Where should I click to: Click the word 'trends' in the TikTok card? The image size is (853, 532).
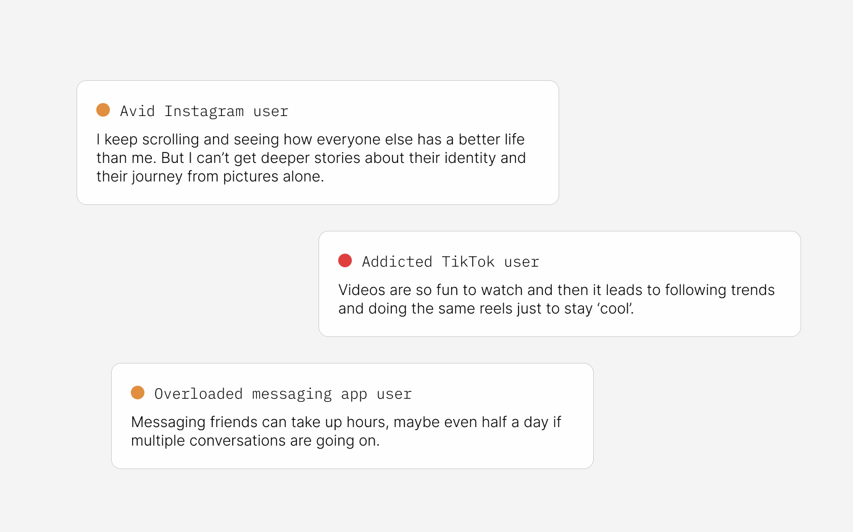(x=752, y=290)
